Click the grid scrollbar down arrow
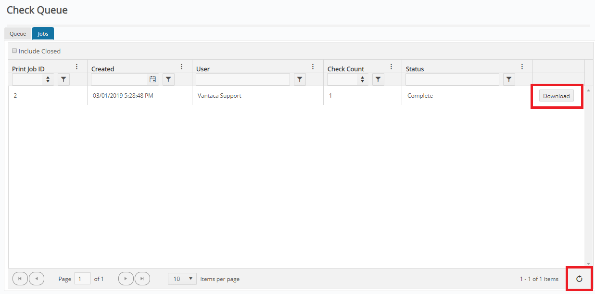This screenshot has height=294, width=595. [x=589, y=264]
